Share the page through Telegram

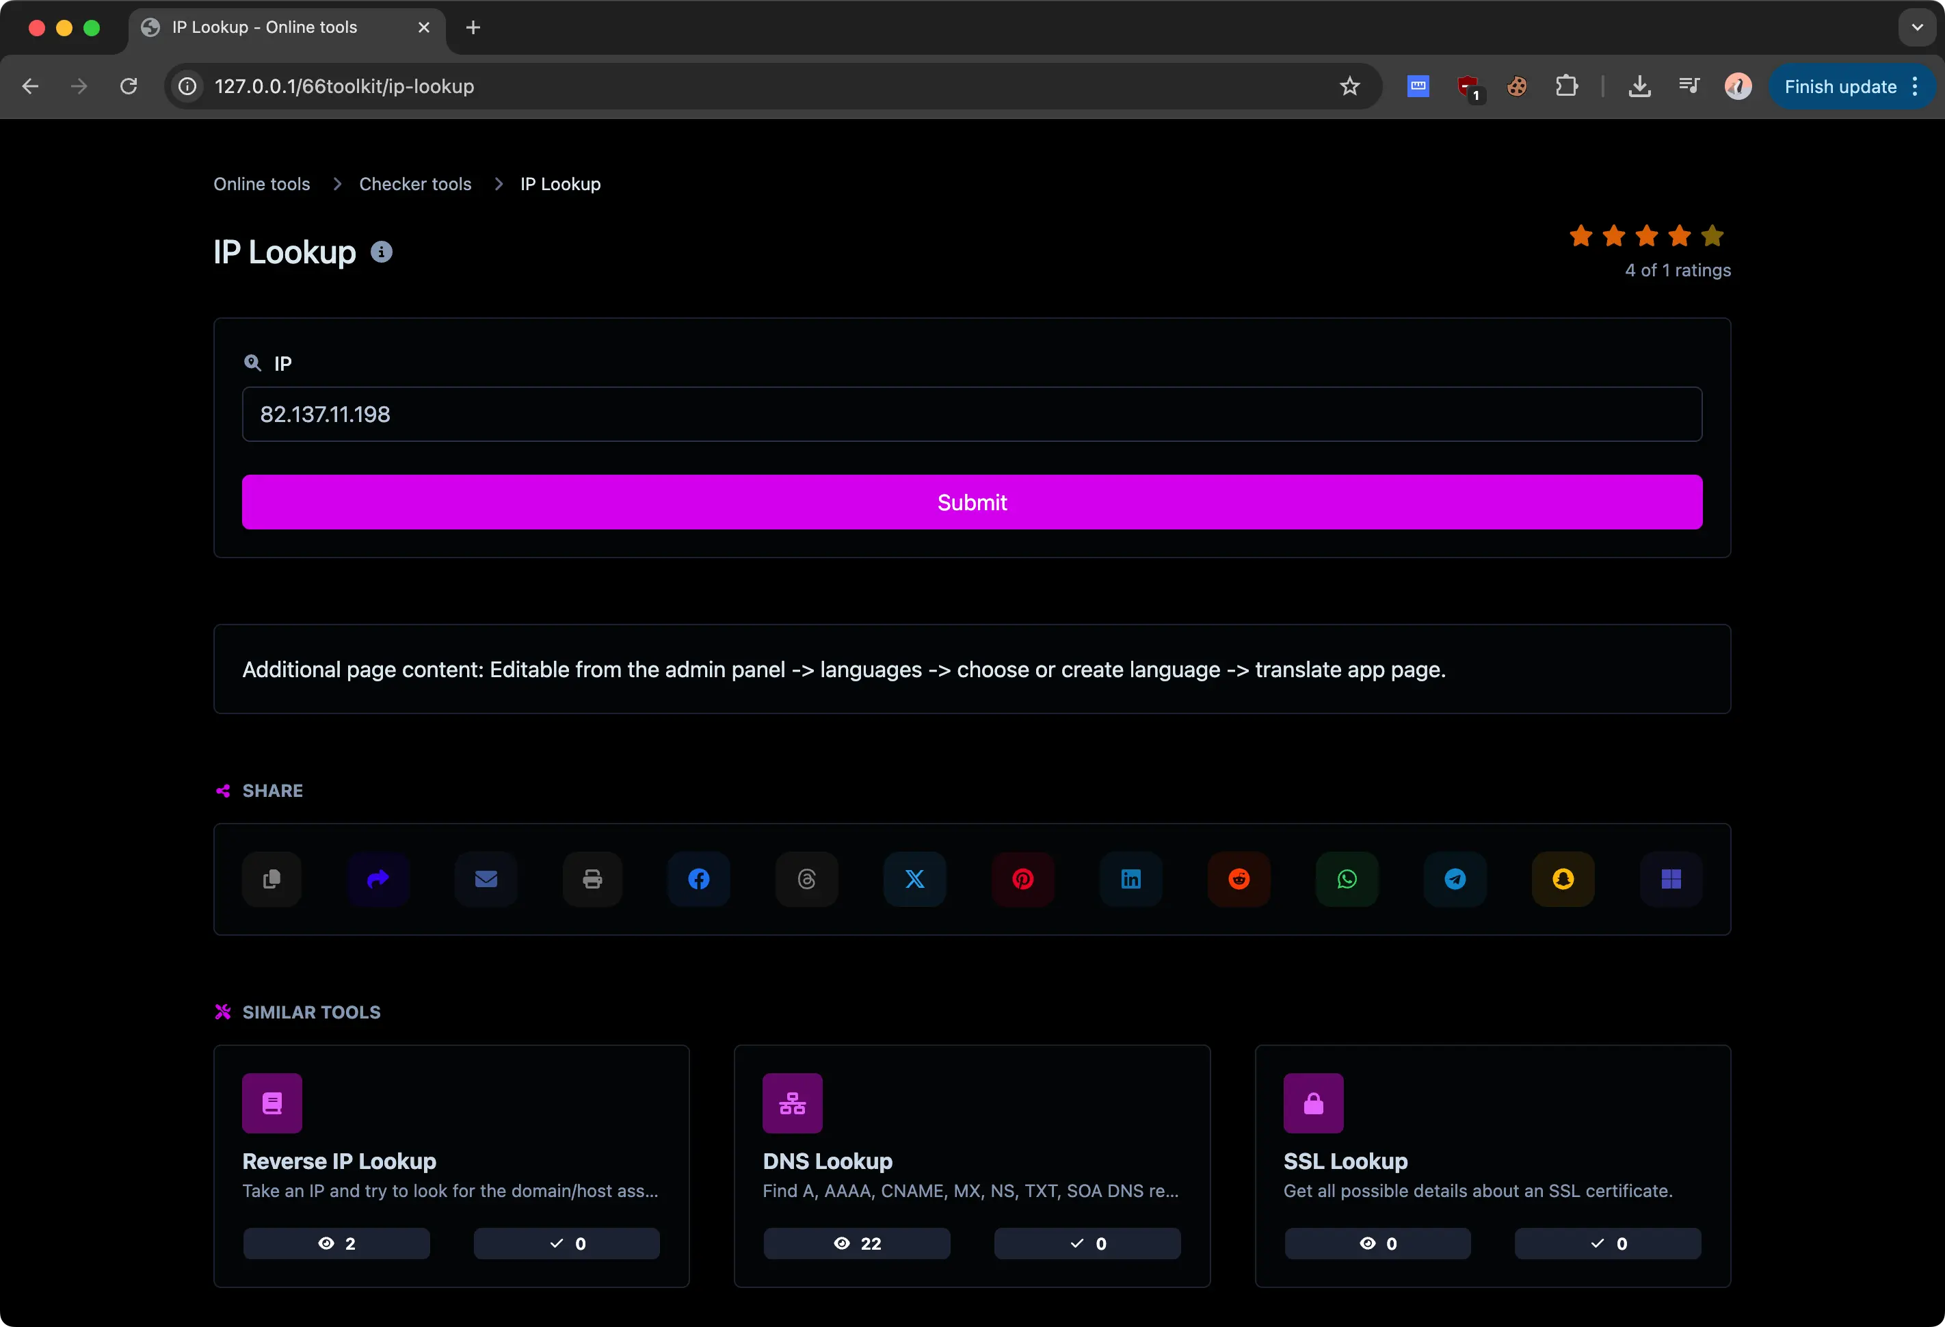(1455, 879)
